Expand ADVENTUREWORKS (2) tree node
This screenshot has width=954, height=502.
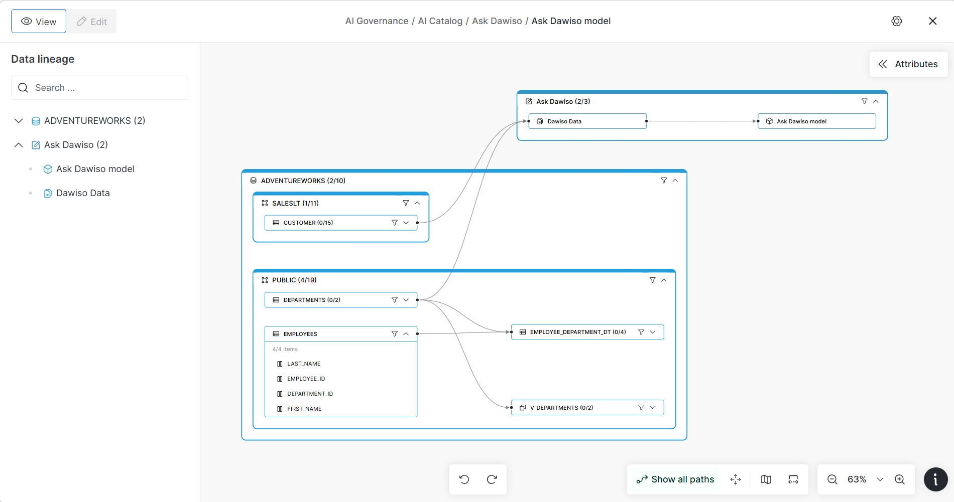click(19, 121)
